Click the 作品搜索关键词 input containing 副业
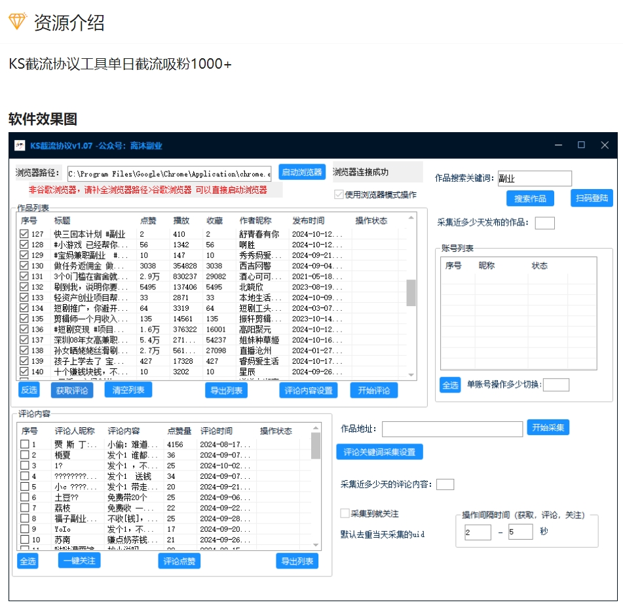 535,179
